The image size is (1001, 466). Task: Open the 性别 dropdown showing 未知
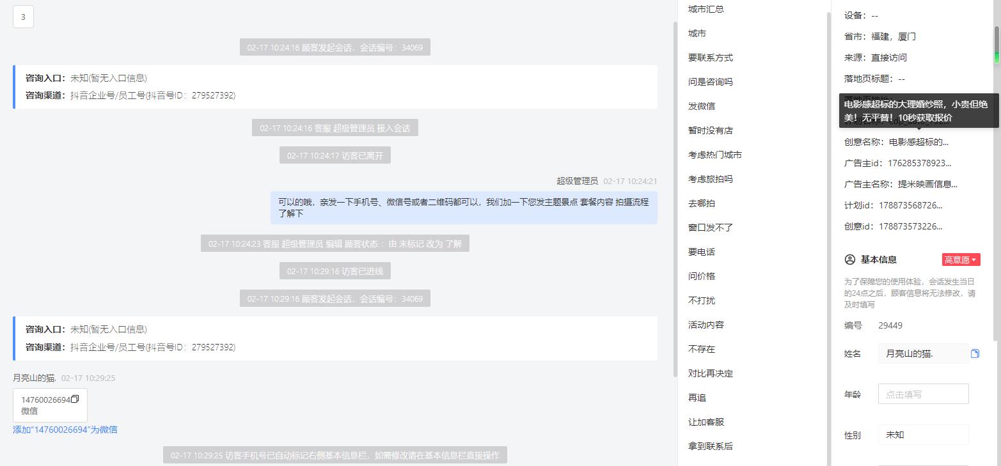[923, 435]
